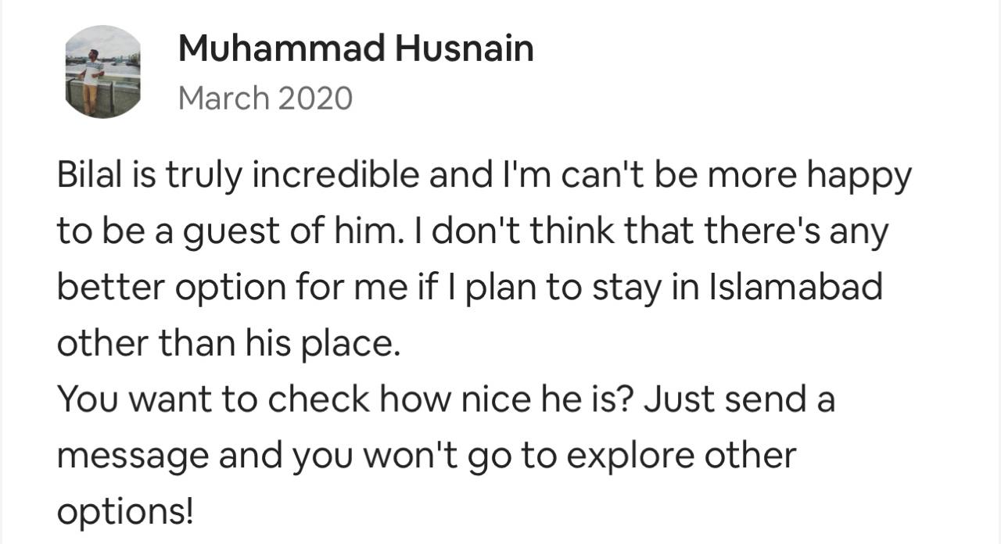Click the last word 'options!'
Screen dimensions: 1001x544
click(124, 514)
